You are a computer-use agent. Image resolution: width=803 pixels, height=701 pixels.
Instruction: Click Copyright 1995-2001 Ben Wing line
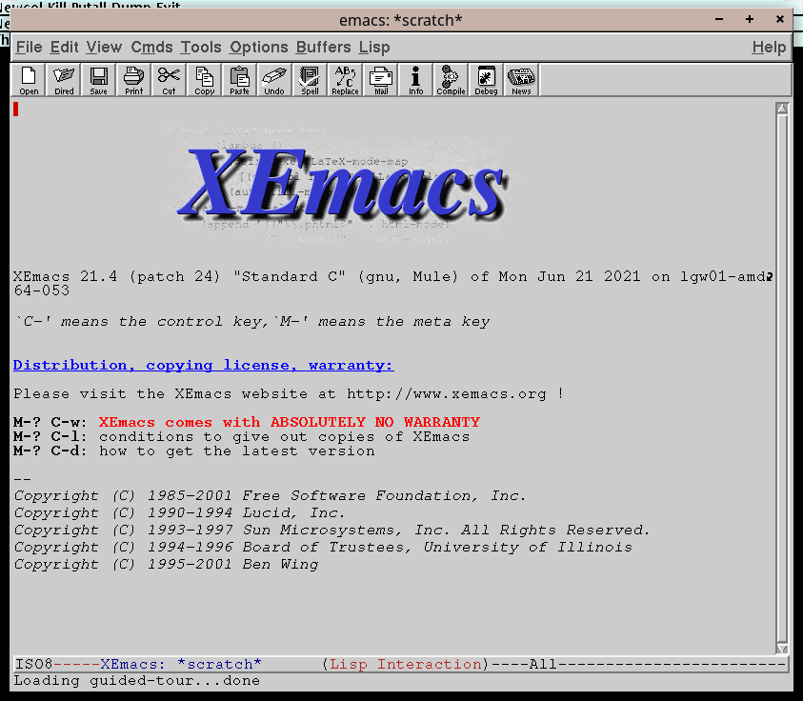click(166, 564)
